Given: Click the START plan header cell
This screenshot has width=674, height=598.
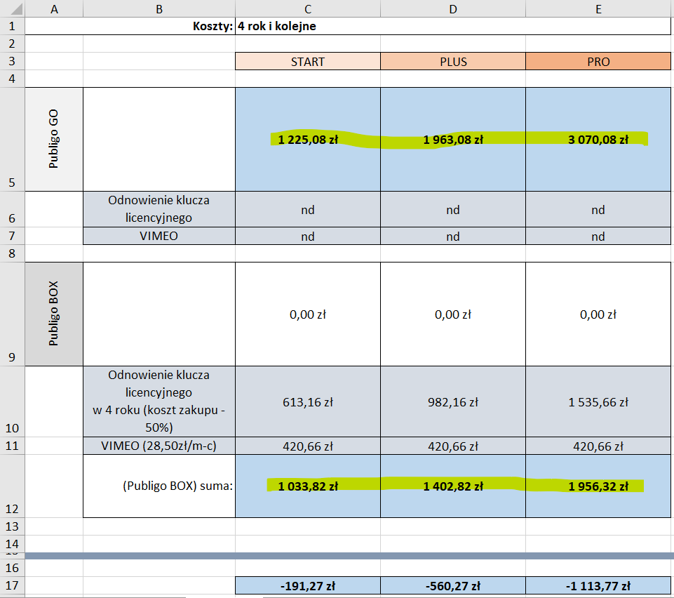Looking at the screenshot, I should pyautogui.click(x=308, y=62).
